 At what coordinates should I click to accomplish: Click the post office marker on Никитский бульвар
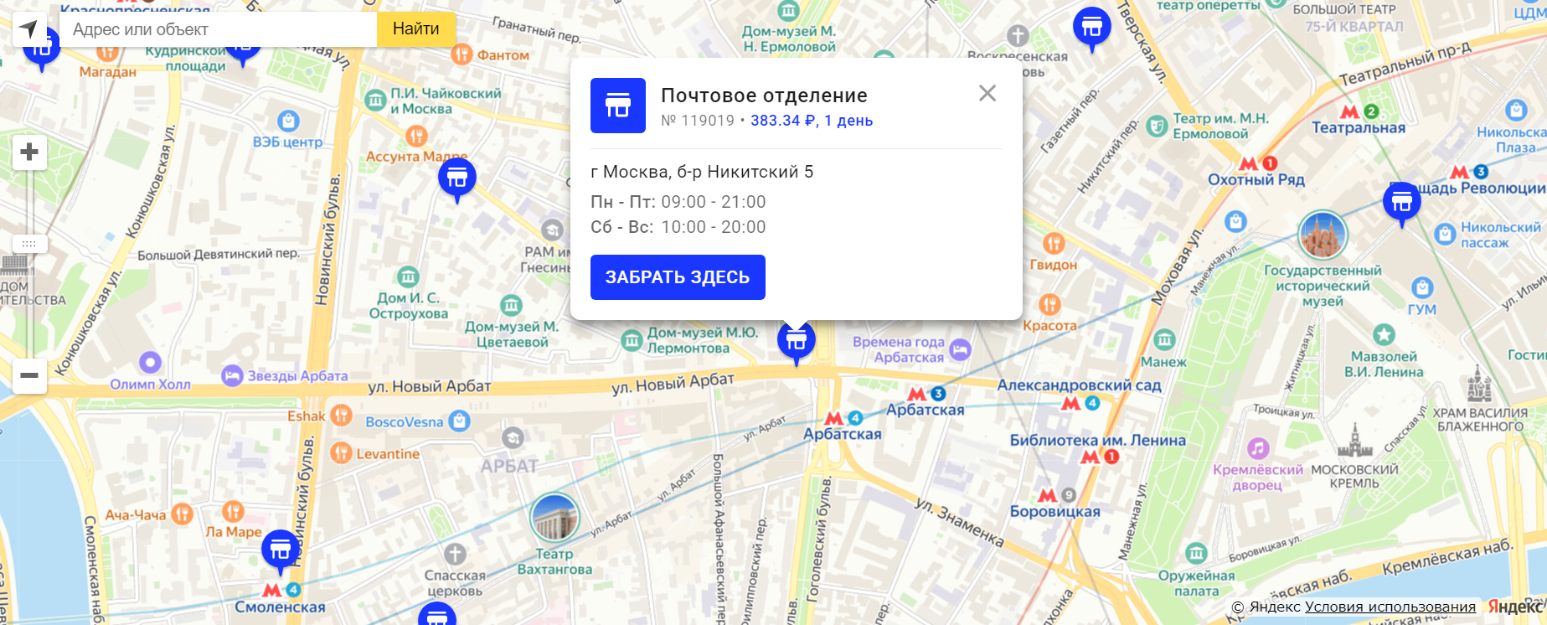[796, 341]
